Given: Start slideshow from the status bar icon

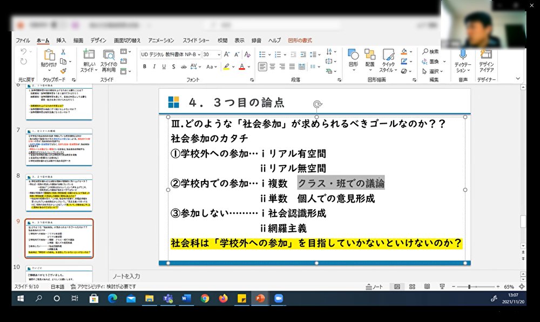Looking at the screenshot, I should click(x=442, y=286).
